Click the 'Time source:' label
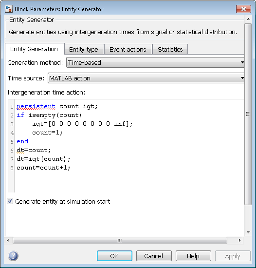 pyautogui.click(x=26, y=78)
